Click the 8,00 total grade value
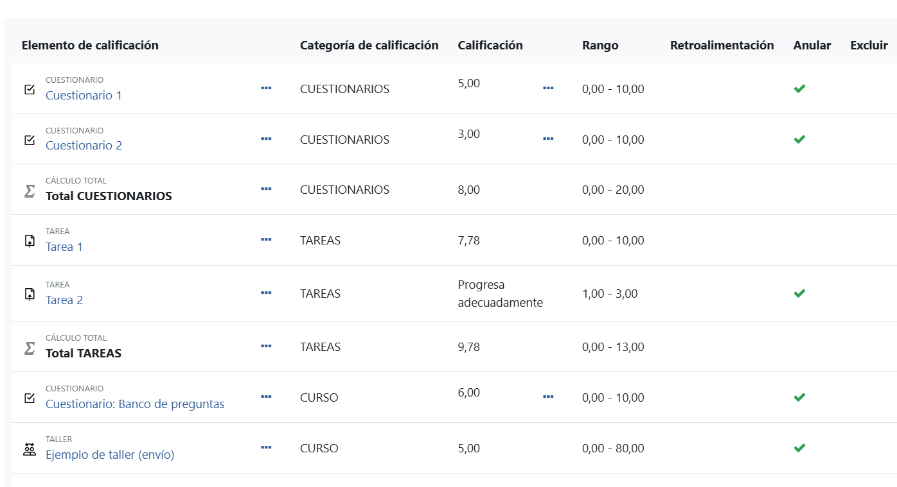The image size is (897, 487). point(469,190)
